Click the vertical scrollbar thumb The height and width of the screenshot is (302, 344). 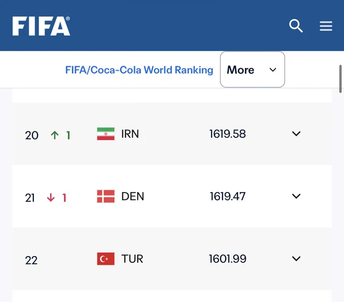[340, 79]
